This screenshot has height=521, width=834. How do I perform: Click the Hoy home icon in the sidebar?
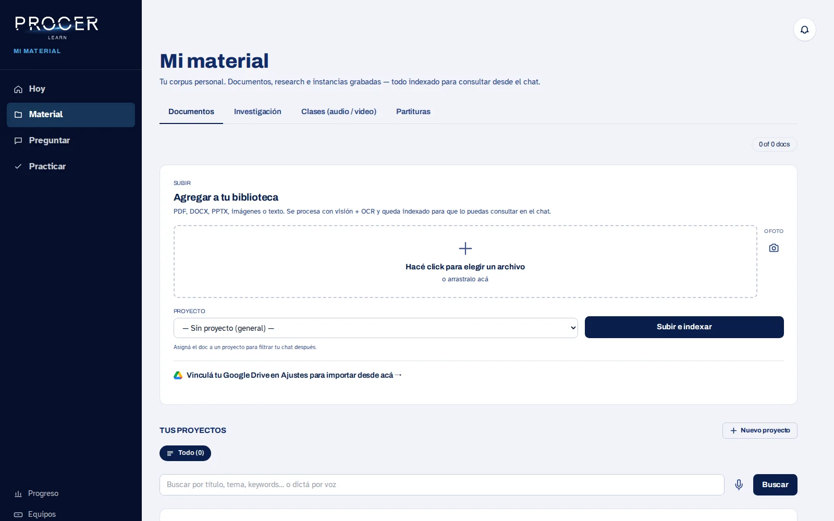click(x=18, y=89)
